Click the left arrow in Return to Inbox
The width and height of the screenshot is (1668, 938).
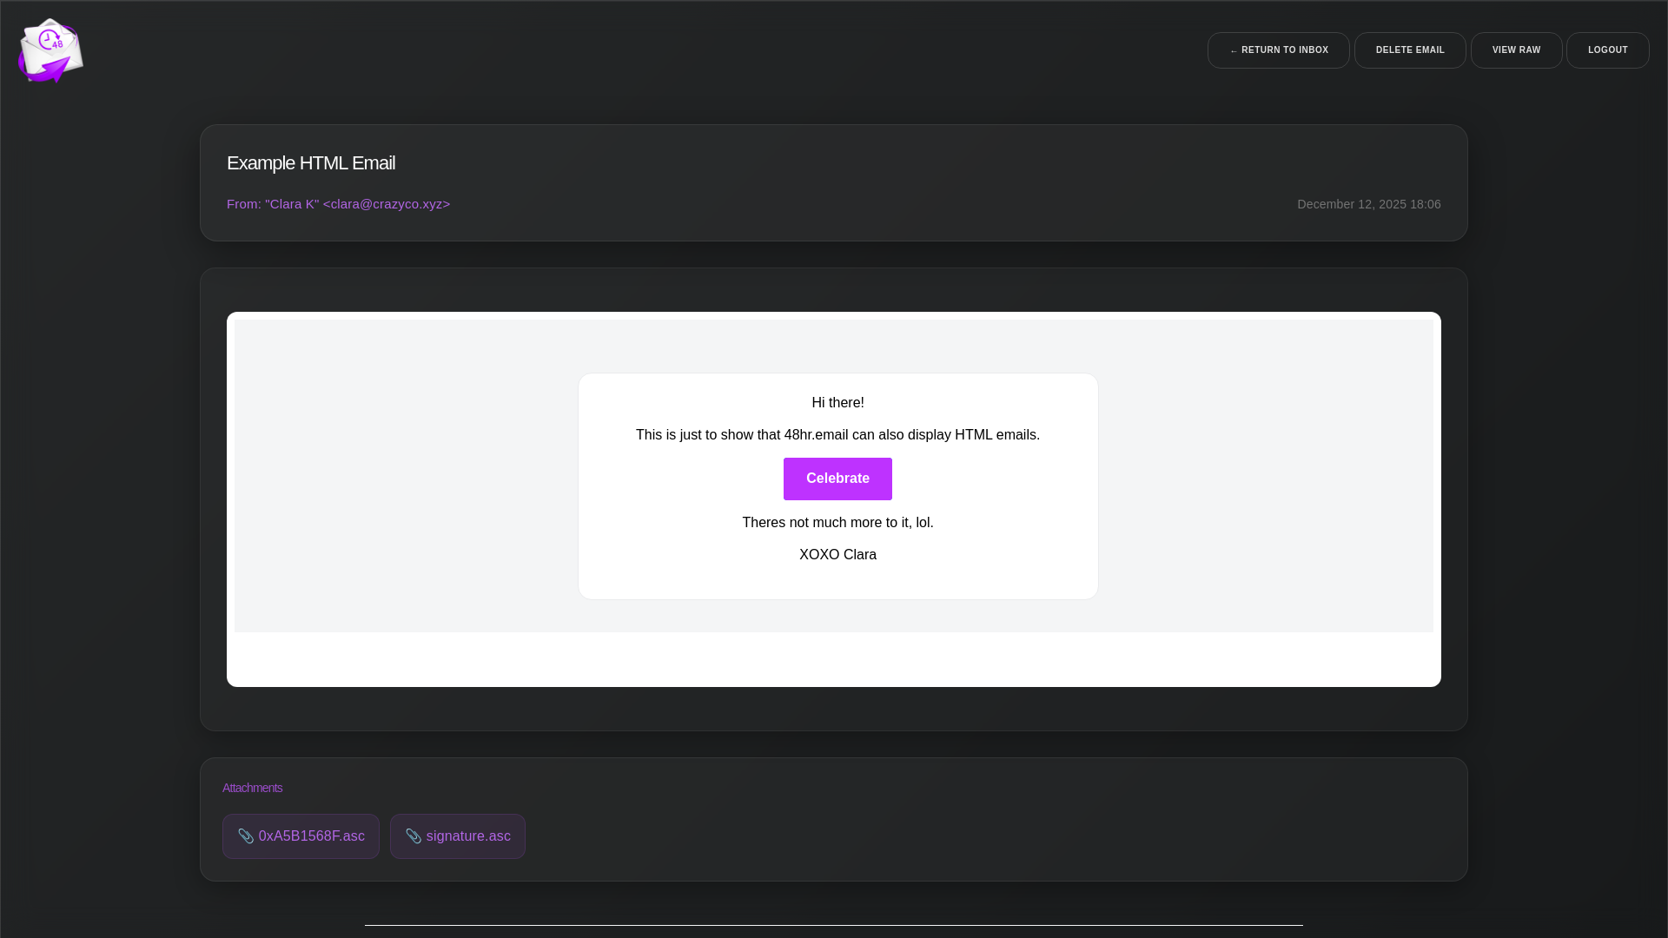pos(1234,50)
